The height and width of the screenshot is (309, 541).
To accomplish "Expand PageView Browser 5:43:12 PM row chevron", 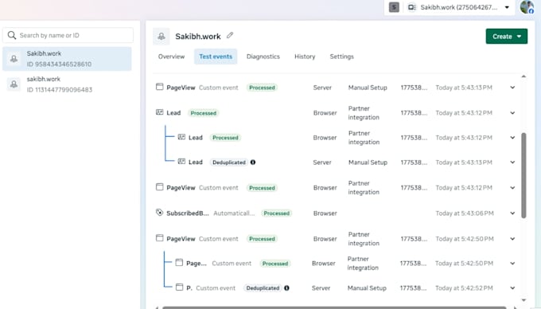I will (x=512, y=188).
